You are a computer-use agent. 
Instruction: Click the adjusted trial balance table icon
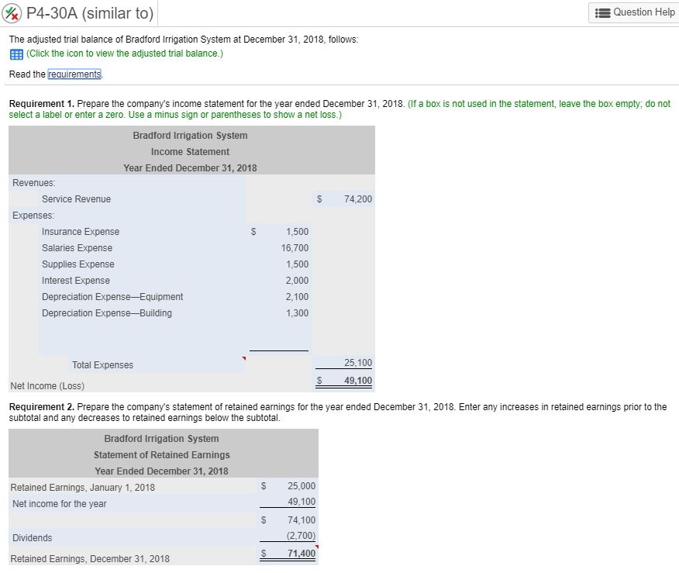[16, 54]
